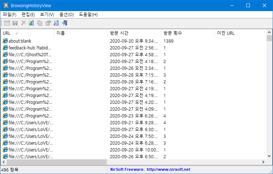Viewport: 273px width, 174px height.
Task: Click the BrowsingHistoryView app icon in title bar
Action: click(6, 5)
